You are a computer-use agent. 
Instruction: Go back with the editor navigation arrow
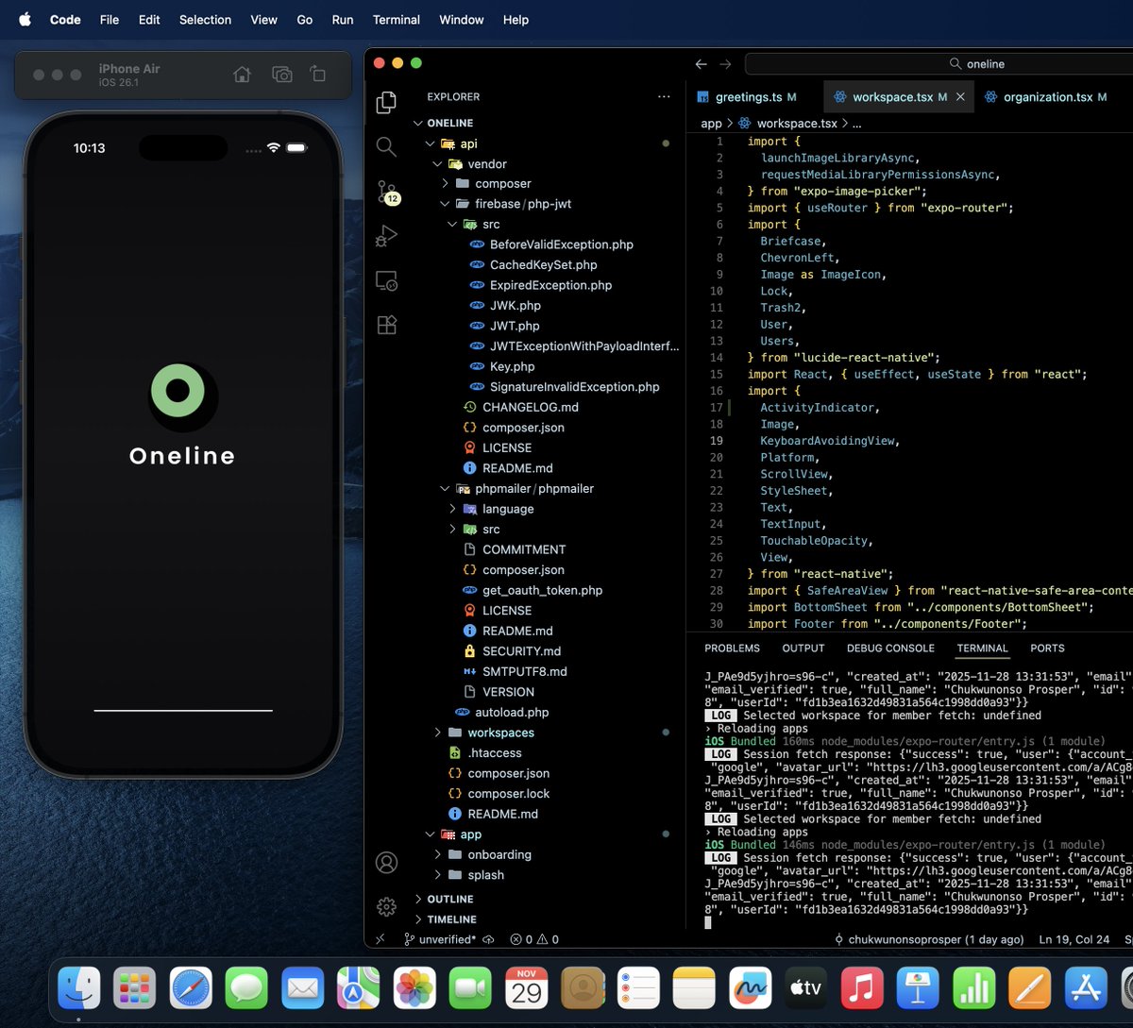[701, 64]
